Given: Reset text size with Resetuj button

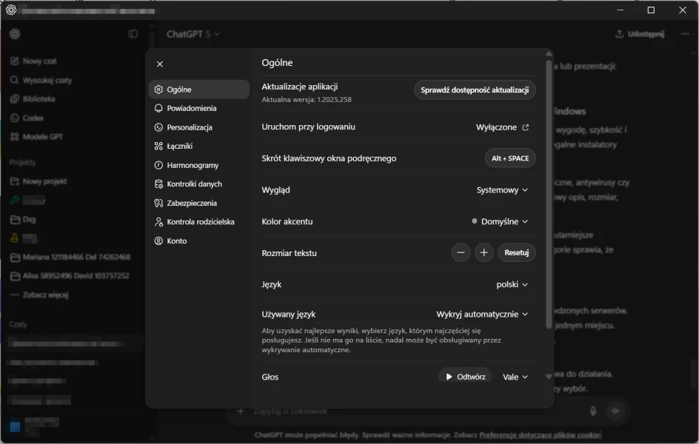Looking at the screenshot, I should coord(516,253).
